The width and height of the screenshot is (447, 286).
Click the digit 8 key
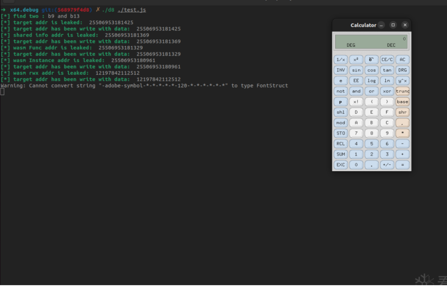pos(371,133)
